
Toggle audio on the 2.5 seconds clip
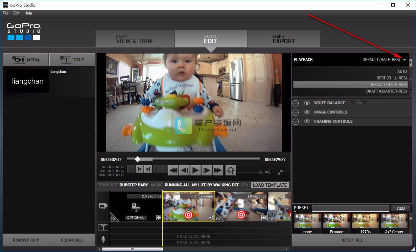(x=159, y=218)
